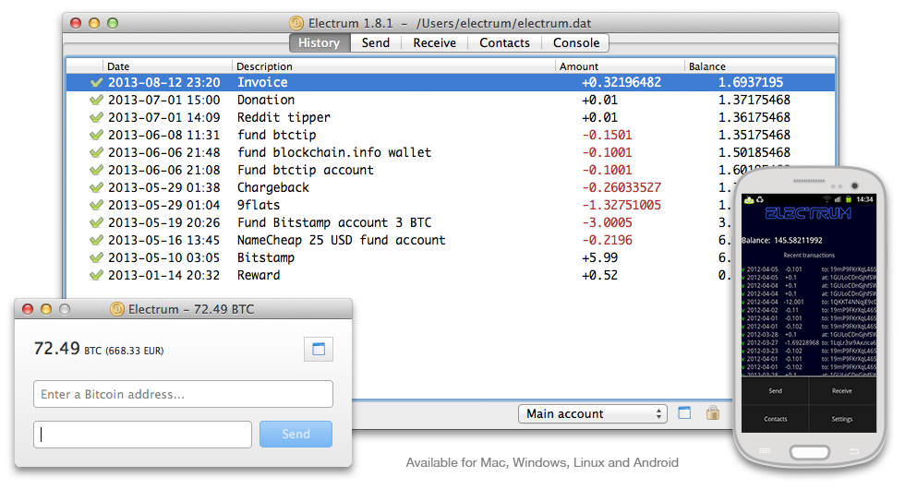
Task: Click the checkmark on Fund btctip account row
Action: [x=96, y=170]
